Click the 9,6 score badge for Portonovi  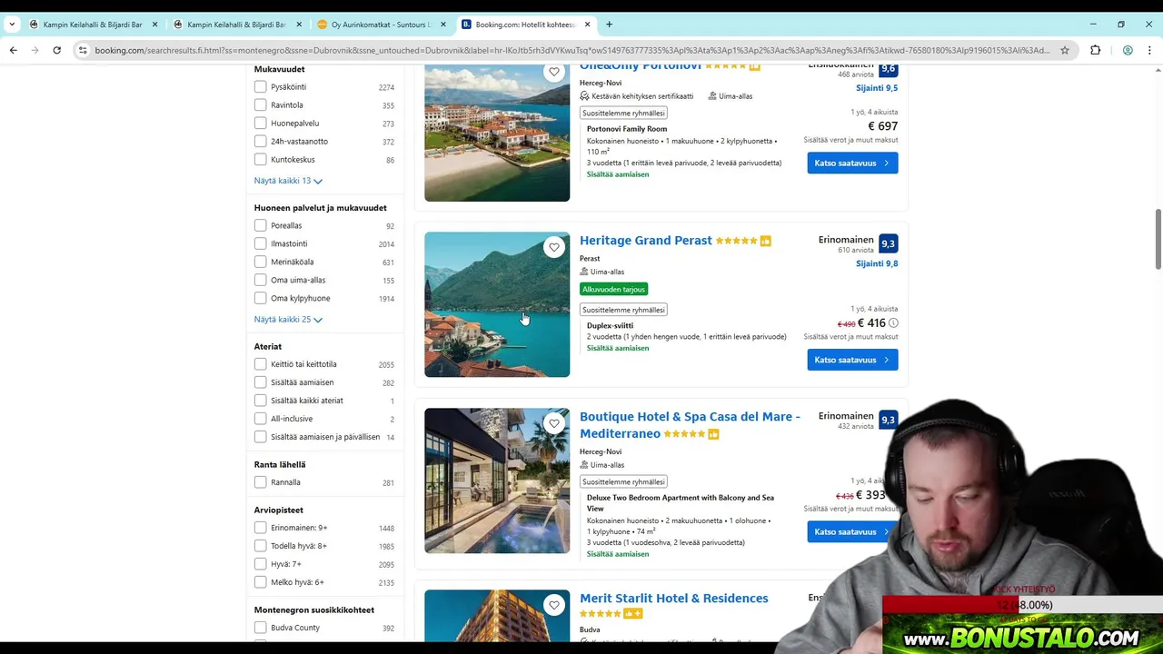point(888,68)
